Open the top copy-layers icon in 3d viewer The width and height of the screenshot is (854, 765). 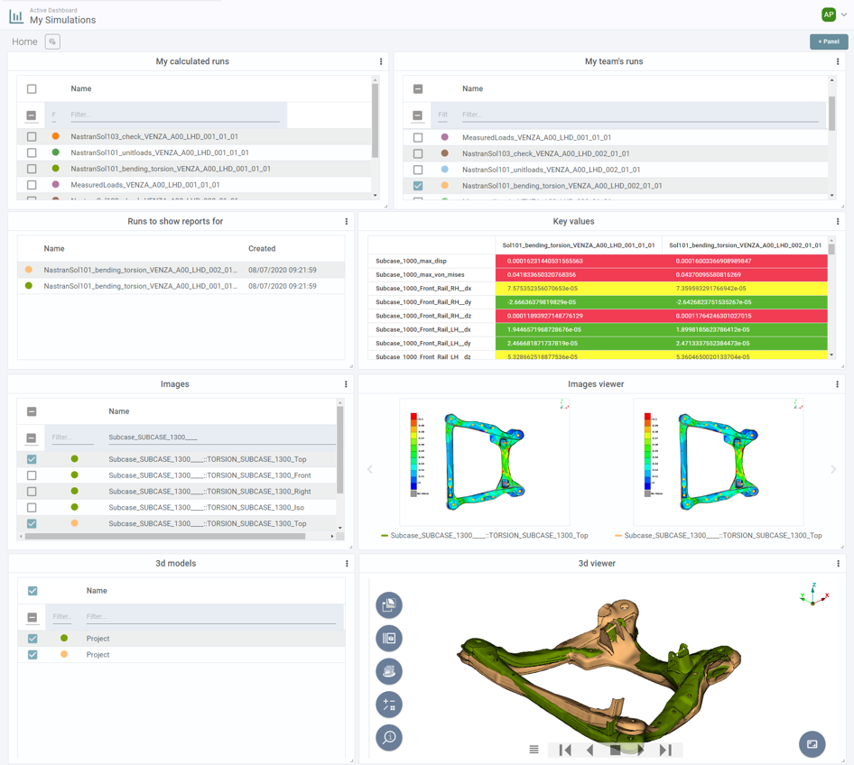(389, 604)
